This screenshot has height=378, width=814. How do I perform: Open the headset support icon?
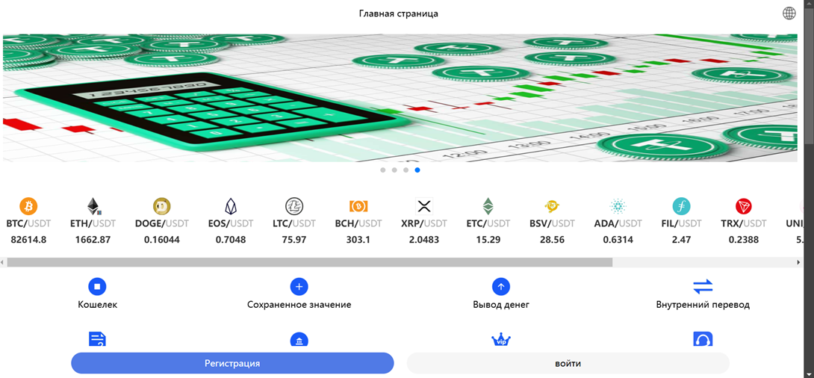703,340
